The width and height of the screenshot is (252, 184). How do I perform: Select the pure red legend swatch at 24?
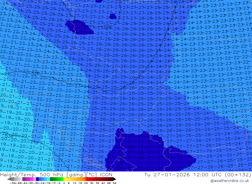tap(87, 179)
